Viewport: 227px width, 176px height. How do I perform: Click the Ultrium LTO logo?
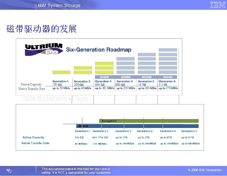(44, 49)
